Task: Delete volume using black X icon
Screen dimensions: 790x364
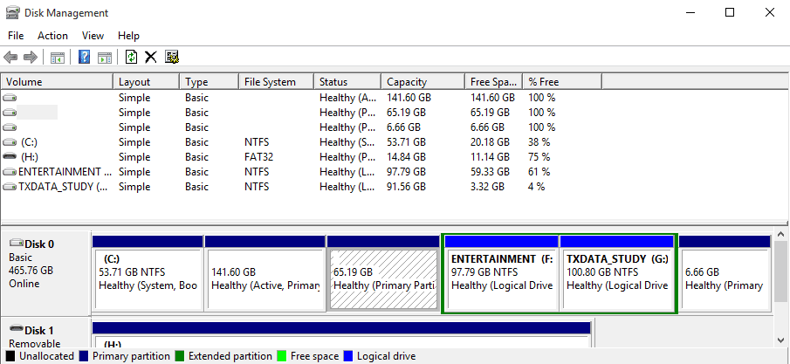Action: point(151,57)
